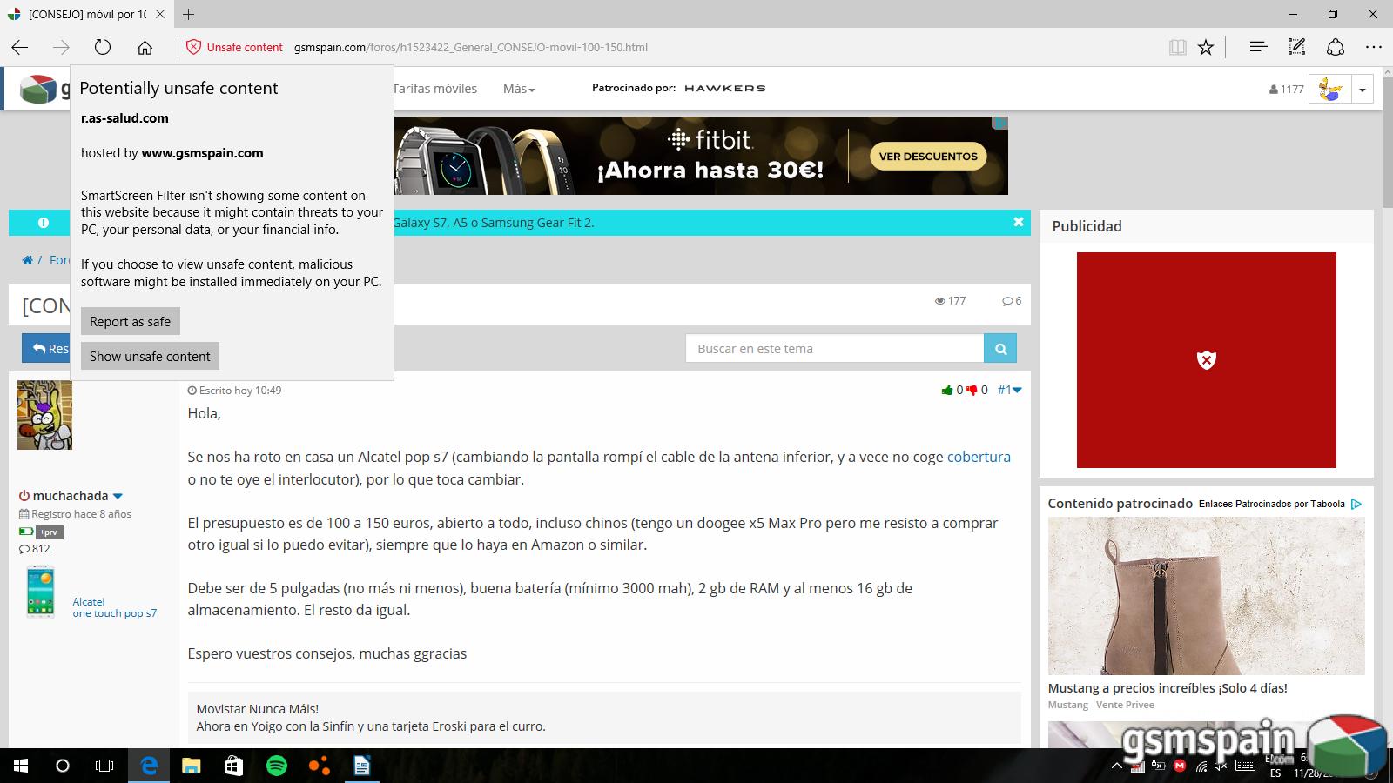The width and height of the screenshot is (1393, 783).
Task: Open Tarifas móviles menu item
Action: [435, 88]
